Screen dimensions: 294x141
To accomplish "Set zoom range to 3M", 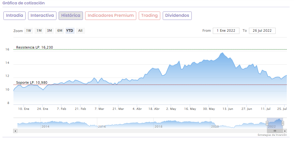I will [49, 31].
